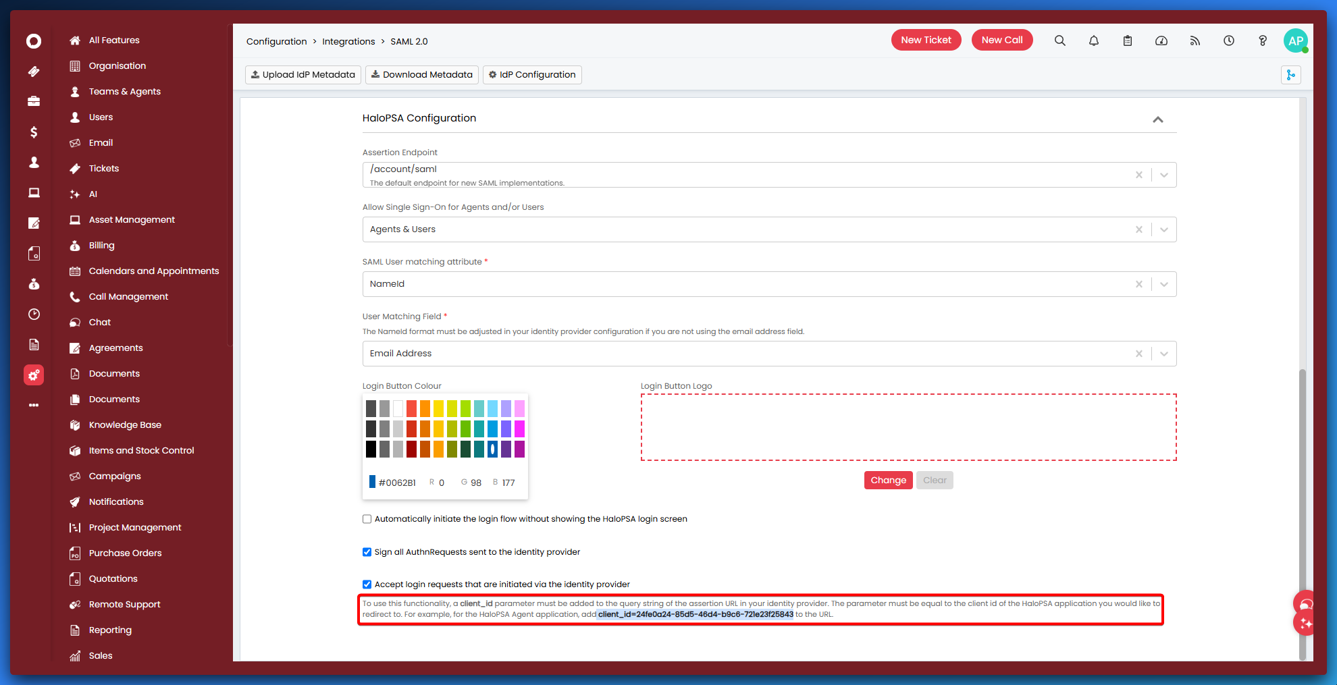Image resolution: width=1337 pixels, height=685 pixels.
Task: Collapse the HaloPSA Configuration section
Action: tap(1158, 119)
